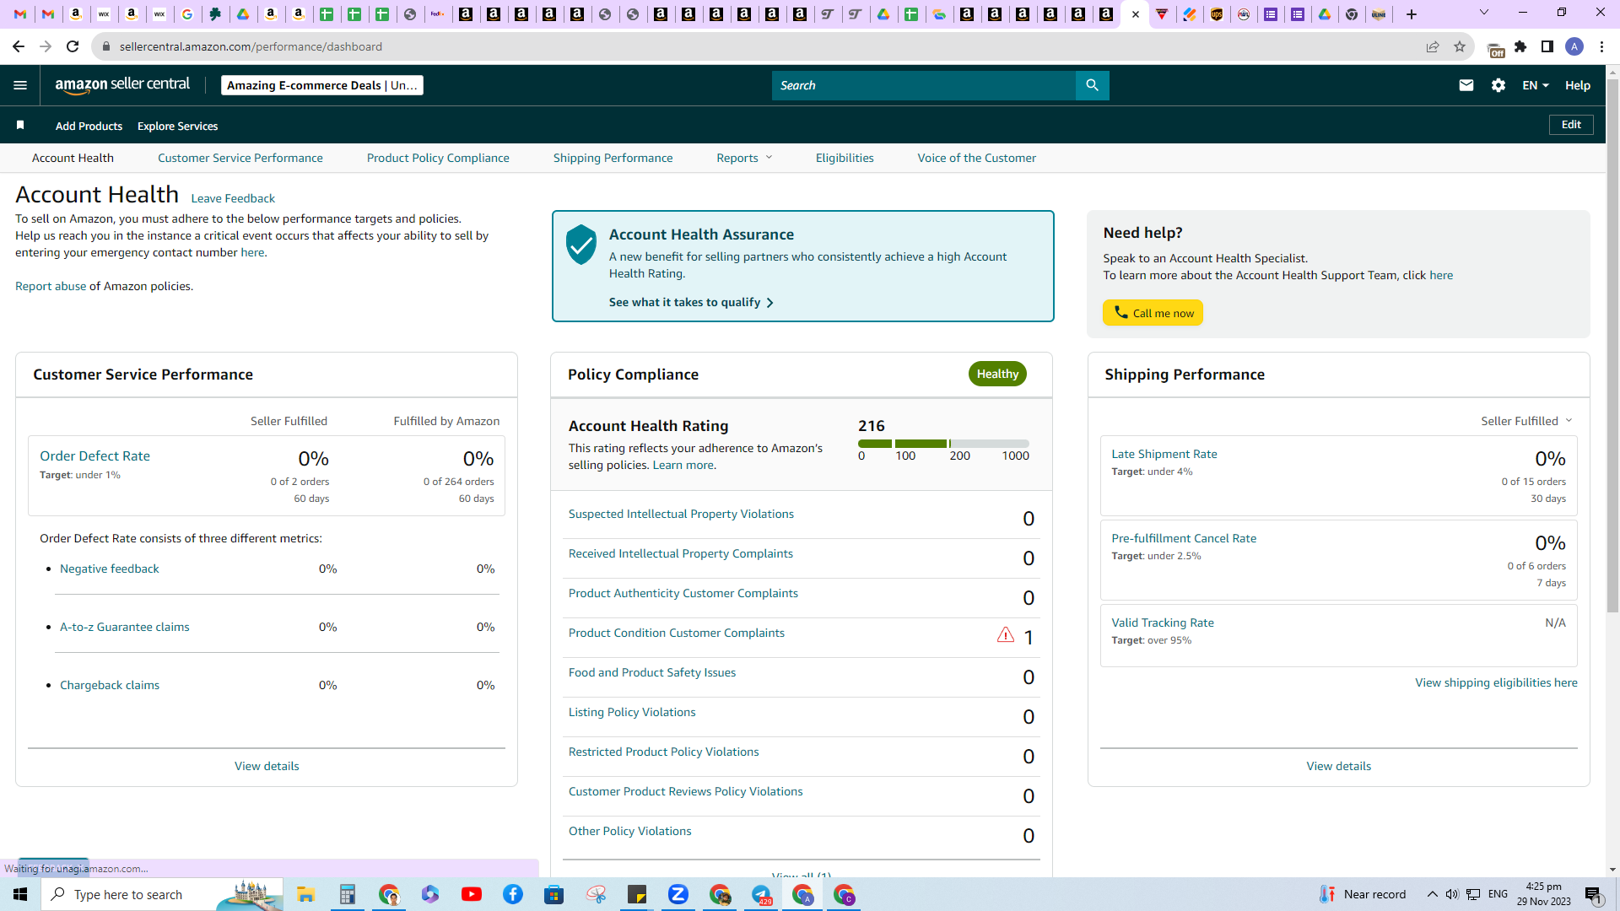Click Add Products in the top bar
The image size is (1620, 911).
coord(89,126)
